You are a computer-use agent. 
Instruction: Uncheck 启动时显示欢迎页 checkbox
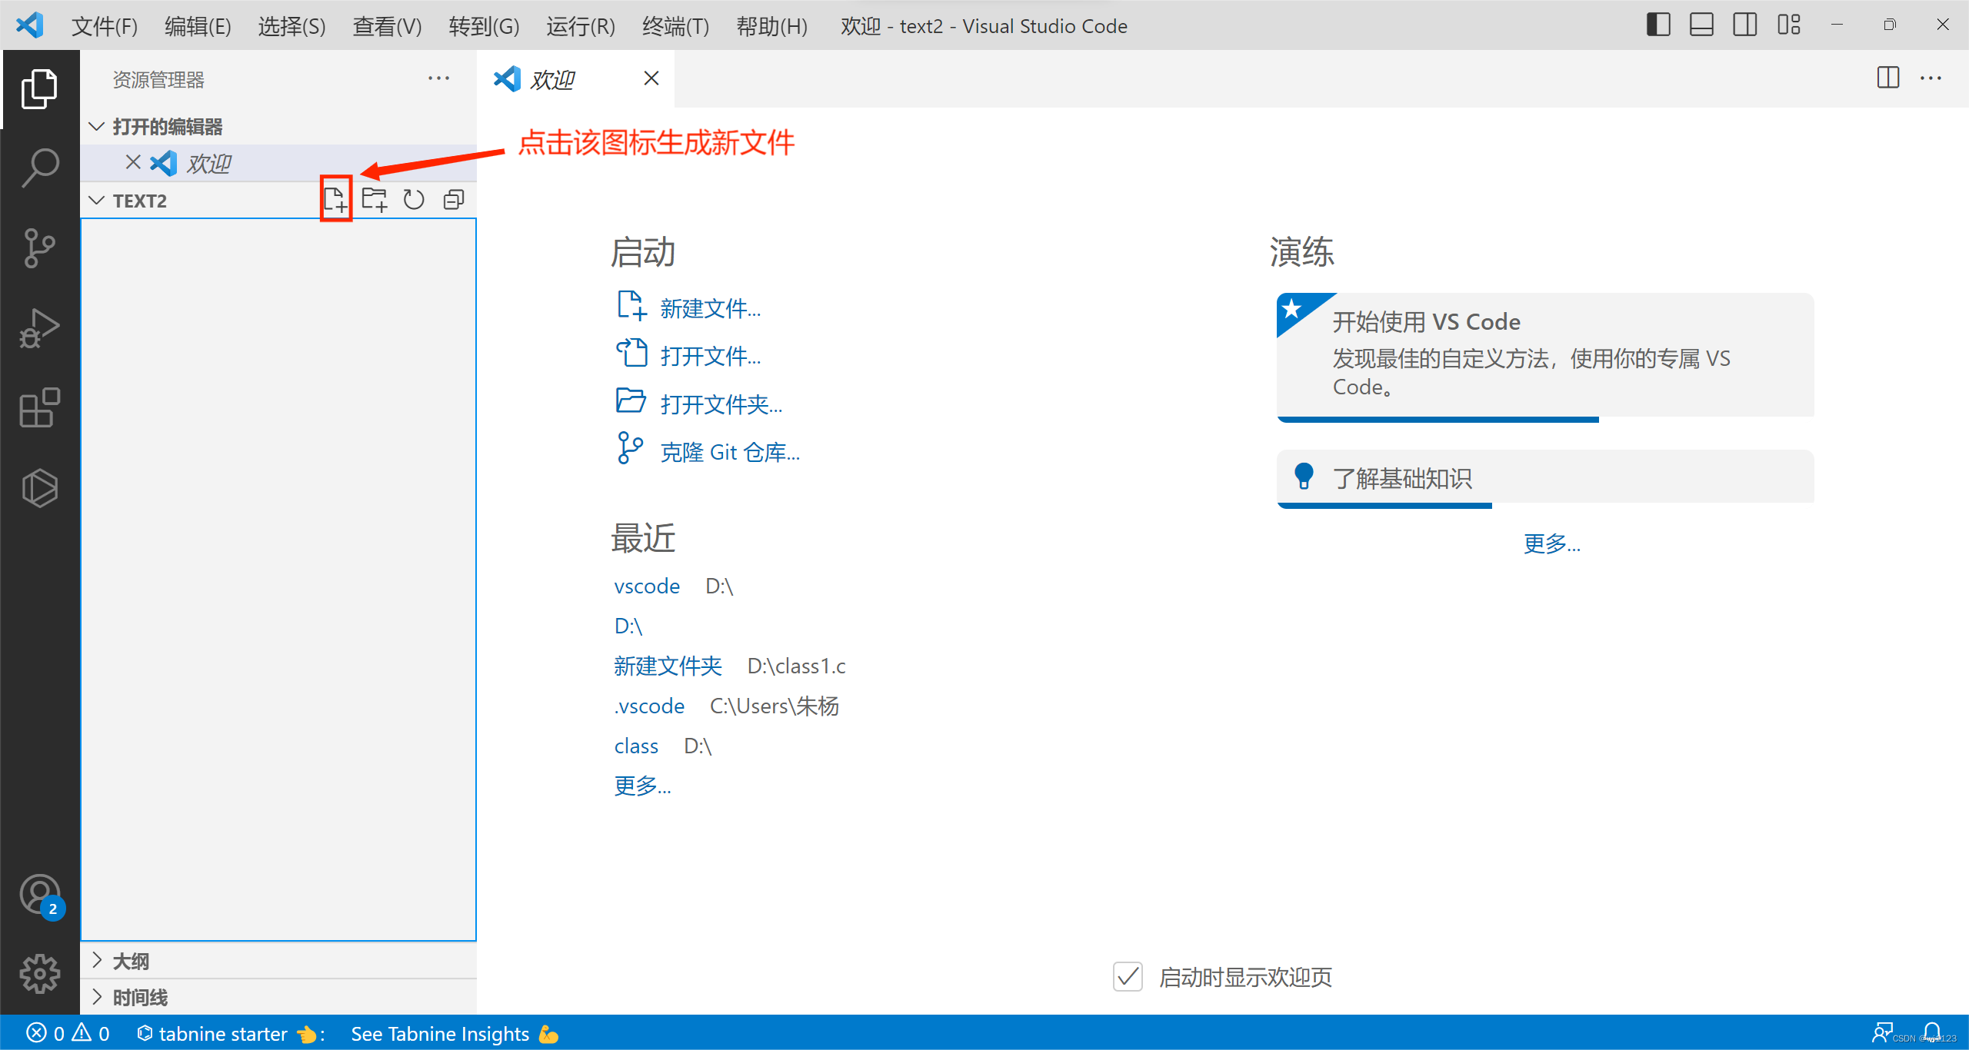[1127, 977]
